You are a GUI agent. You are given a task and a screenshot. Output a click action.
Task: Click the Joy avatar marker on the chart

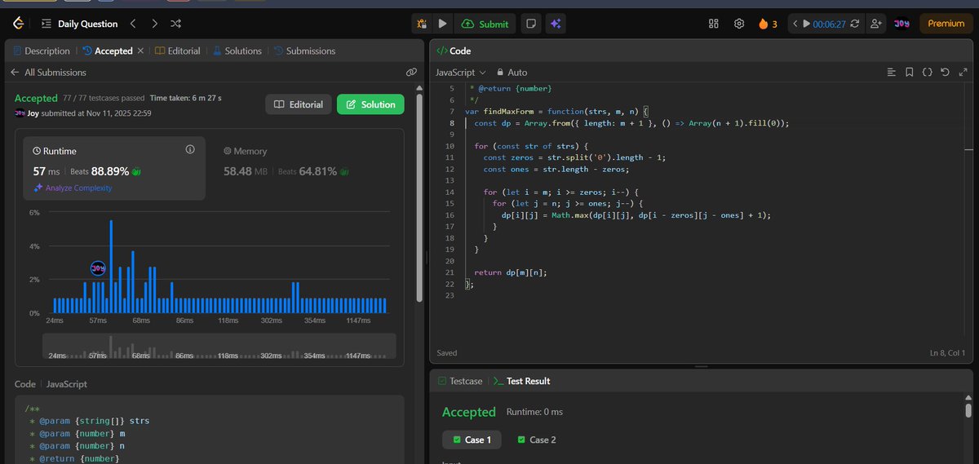(98, 267)
